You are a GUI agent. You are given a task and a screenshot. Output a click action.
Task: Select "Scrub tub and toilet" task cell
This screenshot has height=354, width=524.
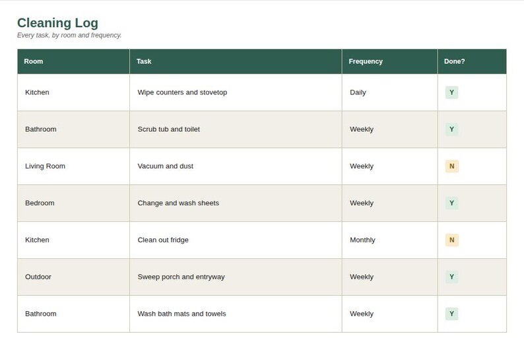click(x=236, y=129)
